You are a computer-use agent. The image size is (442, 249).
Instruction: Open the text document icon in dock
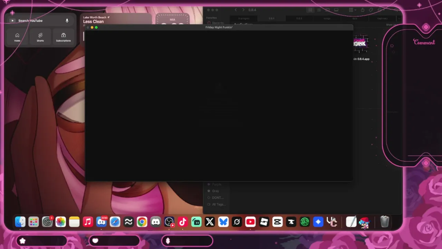(x=351, y=222)
